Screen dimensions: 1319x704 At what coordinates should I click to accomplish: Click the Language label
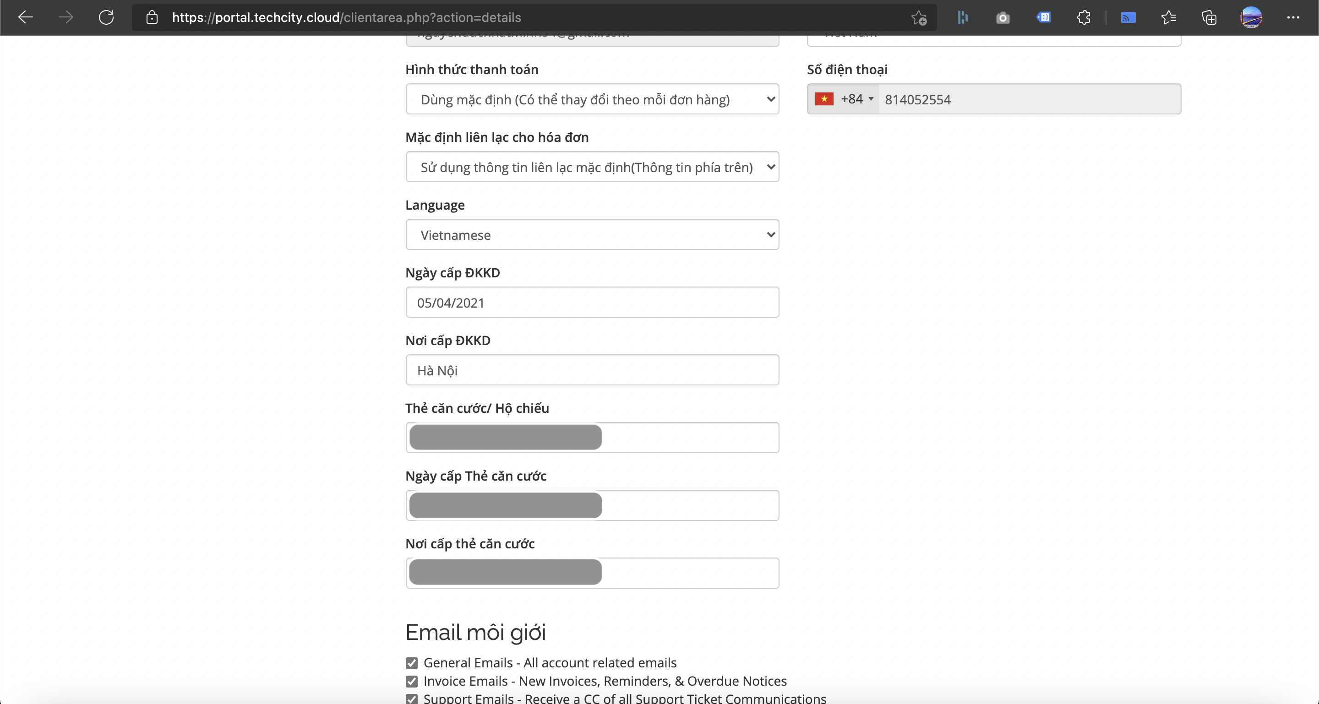tap(435, 205)
